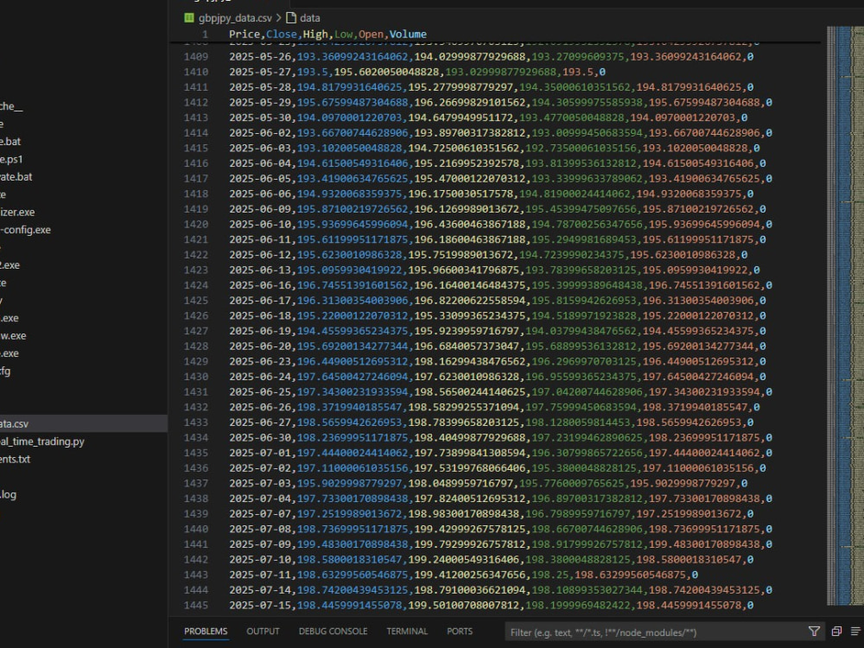Screen dimensions: 864x648
Task: Click line number 1420 in the gutter
Action: click(x=195, y=225)
